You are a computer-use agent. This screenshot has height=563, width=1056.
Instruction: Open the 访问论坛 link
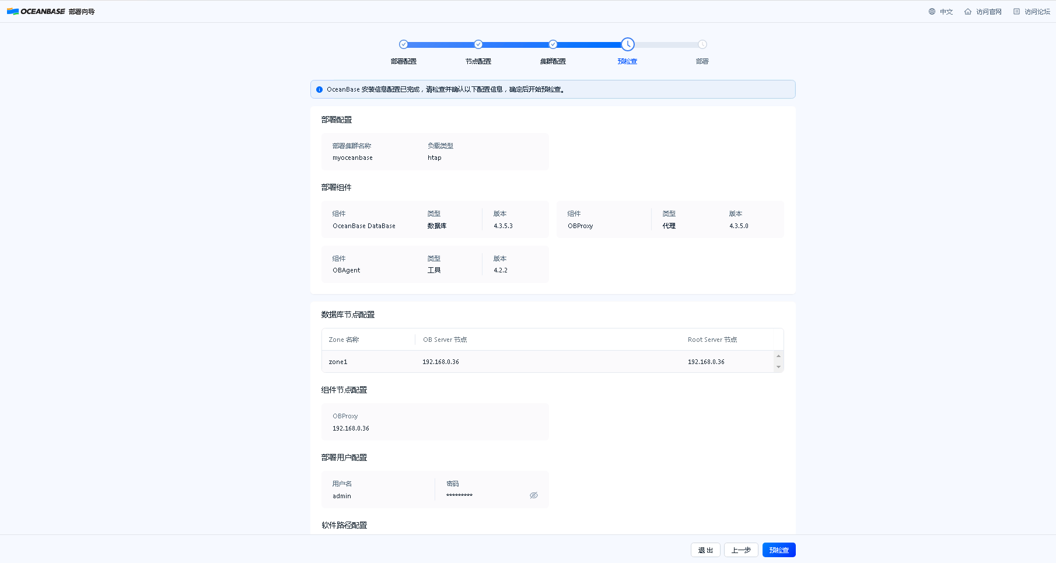(1037, 12)
